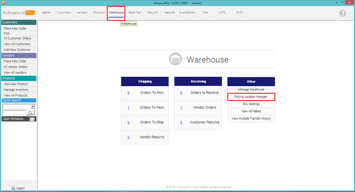Image resolution: width=355 pixels, height=192 pixels.
Task: Open the MCR tab
Action: coord(239,12)
